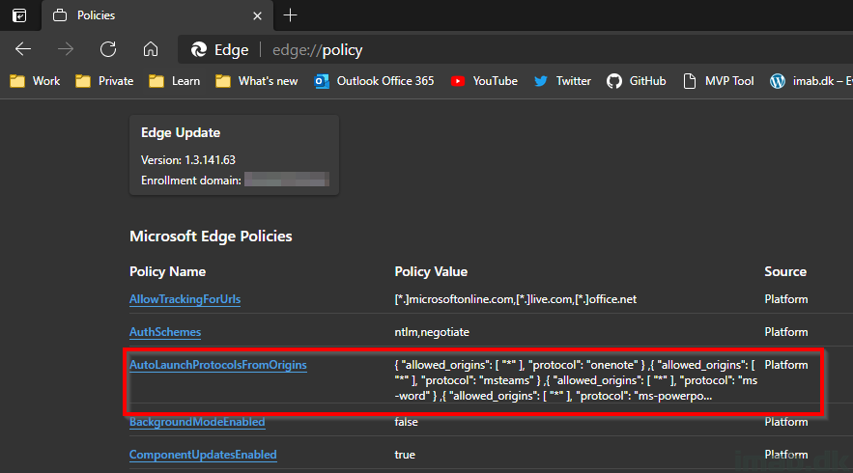This screenshot has width=853, height=473.
Task: Open the YouTube bookmark
Action: [x=484, y=81]
